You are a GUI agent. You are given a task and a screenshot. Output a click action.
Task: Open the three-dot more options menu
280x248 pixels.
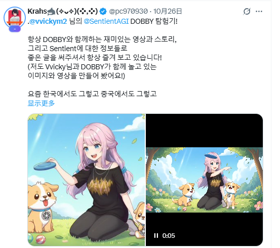tap(259, 12)
